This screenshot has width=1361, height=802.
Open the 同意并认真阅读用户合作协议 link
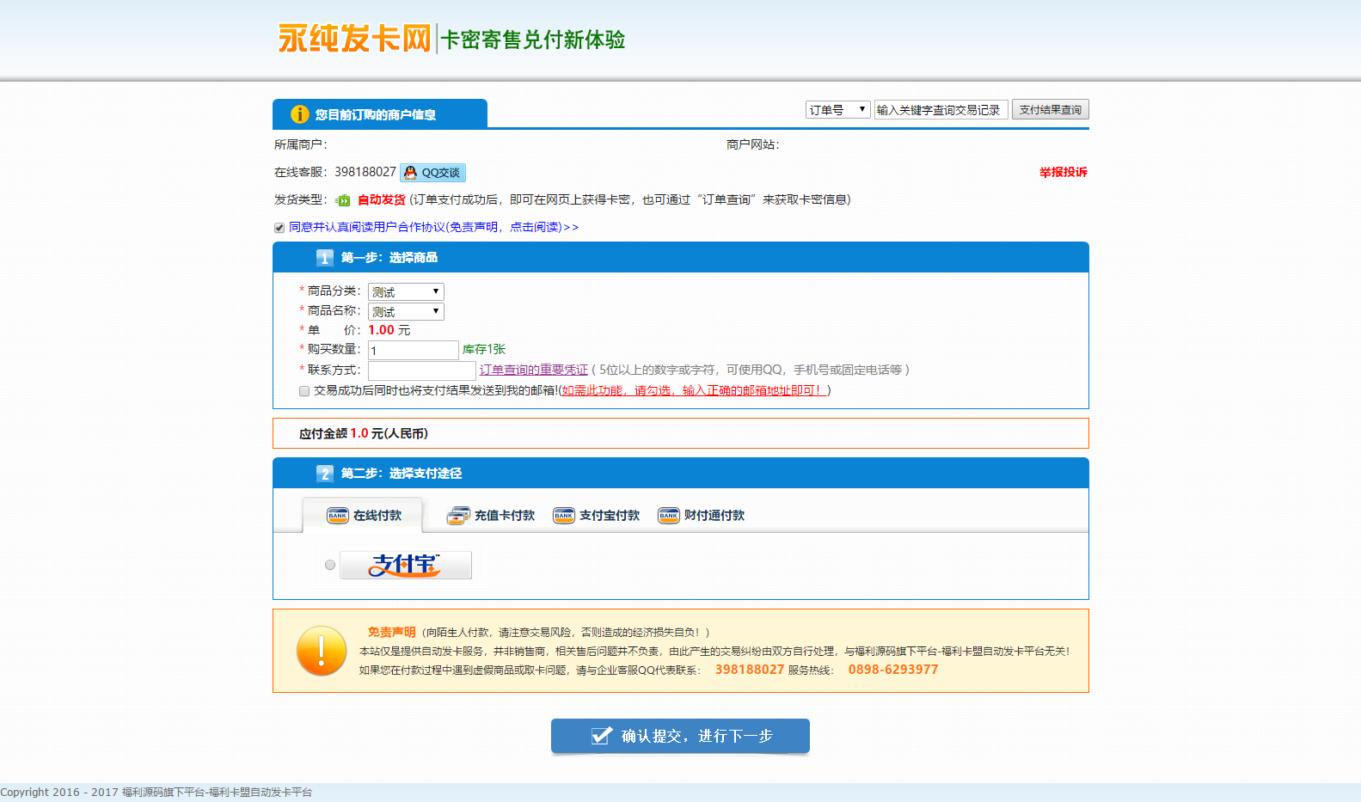click(x=433, y=228)
